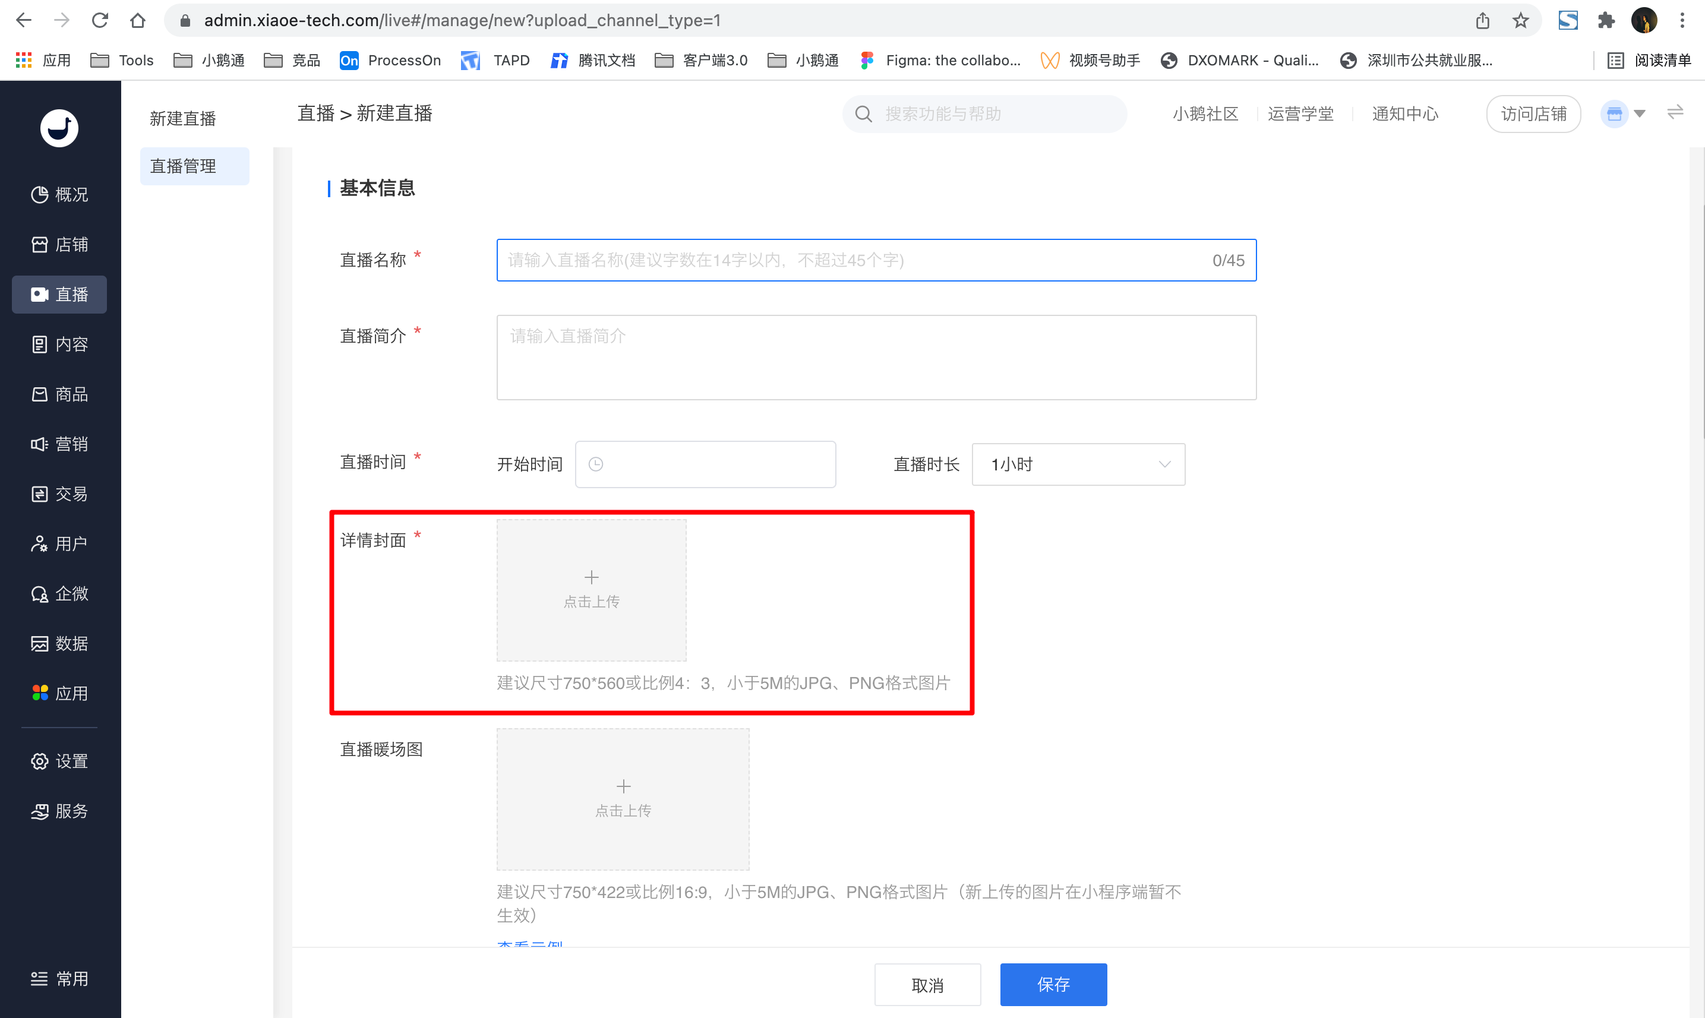Focus the 直播简介 description textarea

click(x=876, y=358)
